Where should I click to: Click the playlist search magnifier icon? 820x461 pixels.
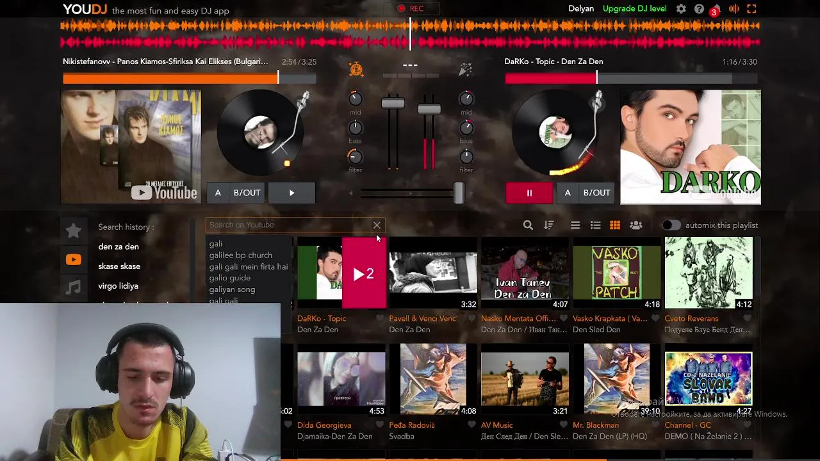528,225
